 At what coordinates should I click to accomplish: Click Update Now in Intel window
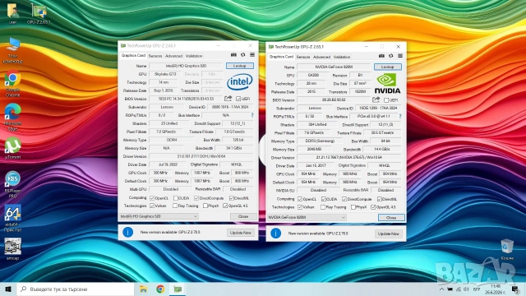[x=241, y=233]
